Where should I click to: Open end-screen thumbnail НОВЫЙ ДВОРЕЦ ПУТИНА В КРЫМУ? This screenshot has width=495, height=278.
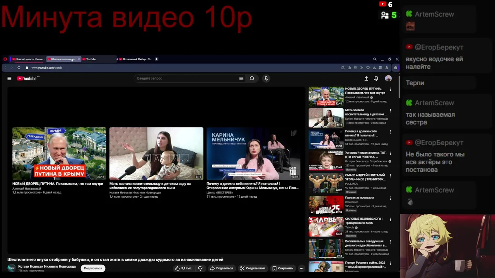tap(59, 154)
